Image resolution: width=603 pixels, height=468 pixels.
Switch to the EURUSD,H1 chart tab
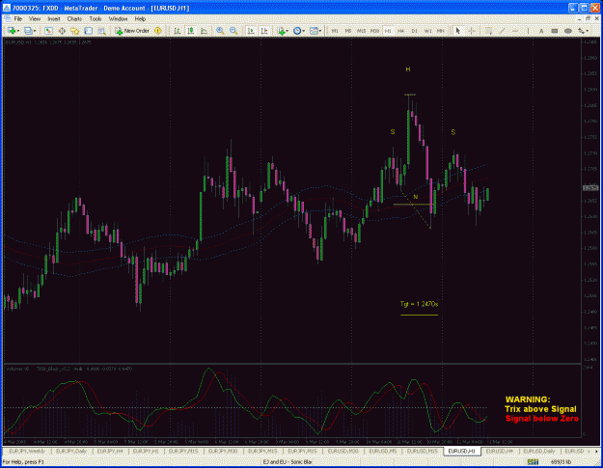coord(462,451)
